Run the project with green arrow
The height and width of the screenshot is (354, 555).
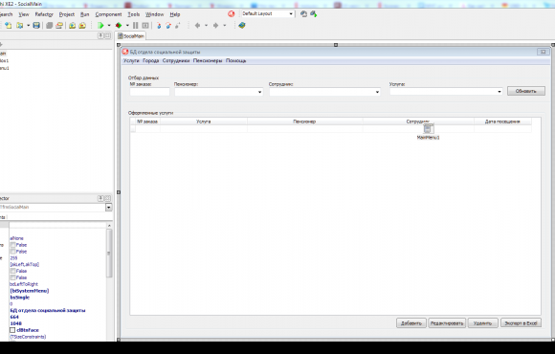[x=100, y=26]
